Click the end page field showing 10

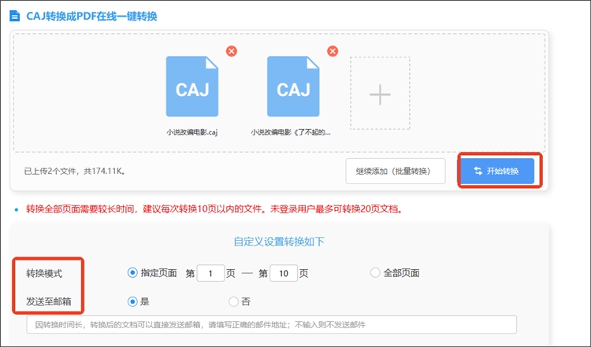click(x=284, y=273)
